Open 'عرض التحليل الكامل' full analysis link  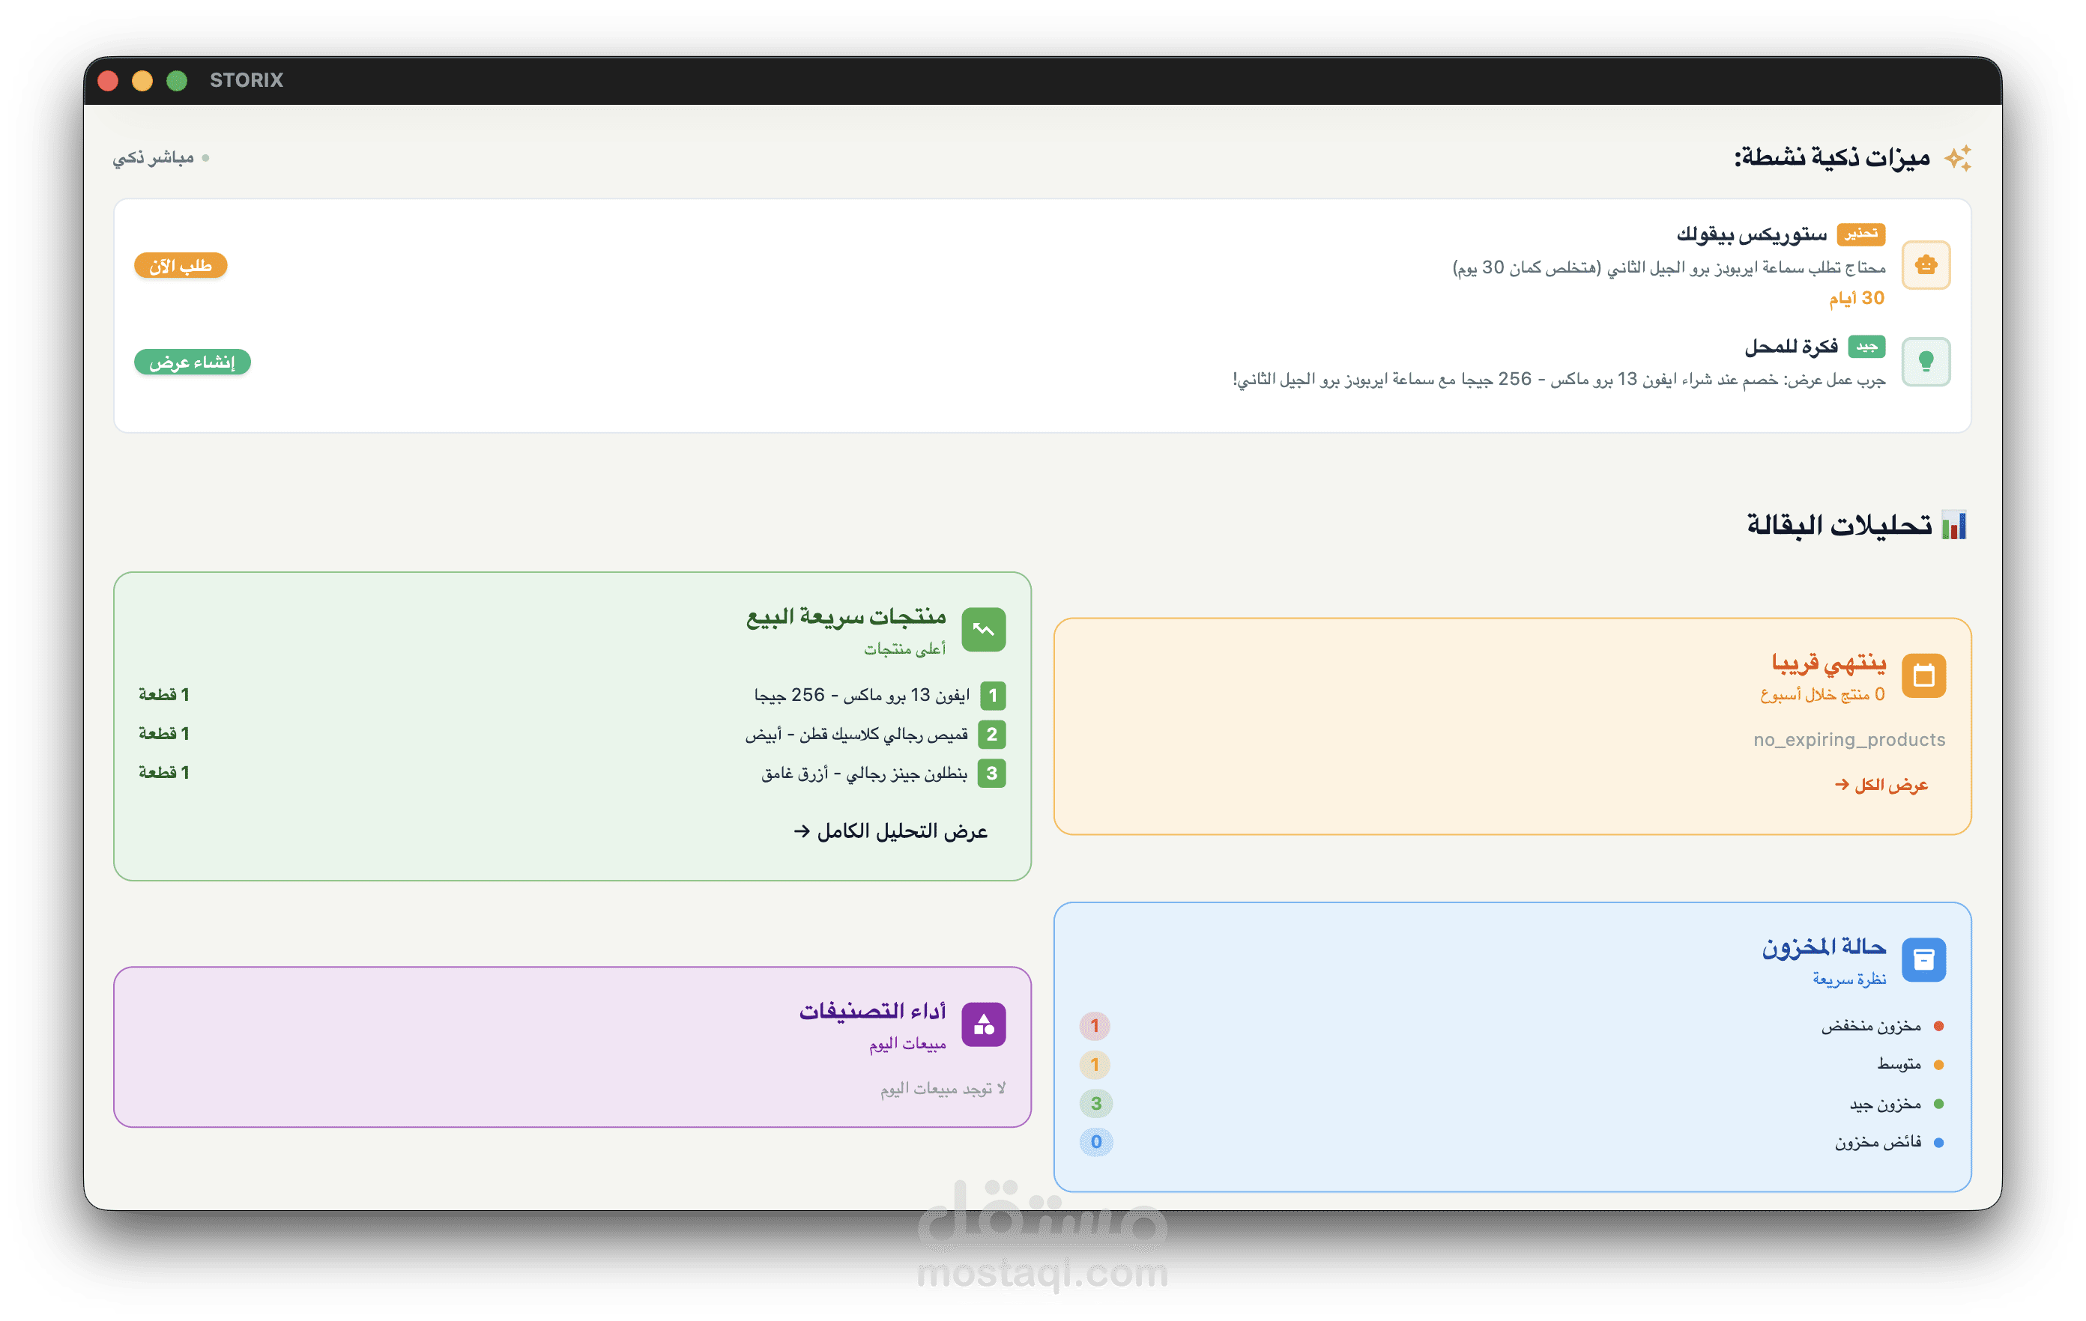point(891,831)
